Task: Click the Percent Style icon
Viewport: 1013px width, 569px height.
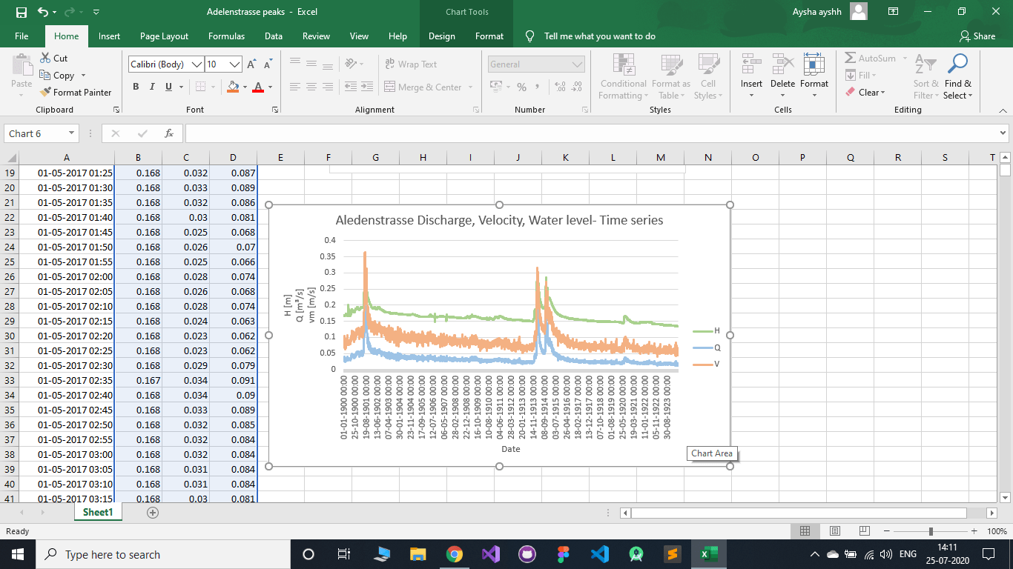Action: 521,87
